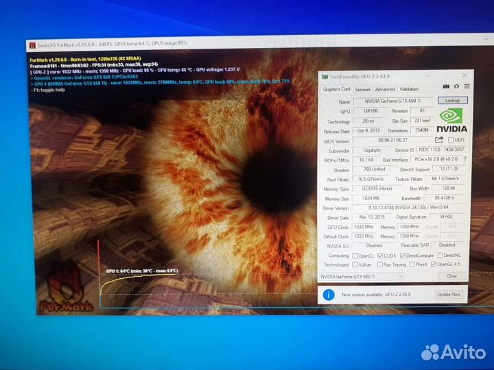Viewport: 494px width, 370px height.
Task: Click the Close button in GPU-Z
Action: (451, 276)
